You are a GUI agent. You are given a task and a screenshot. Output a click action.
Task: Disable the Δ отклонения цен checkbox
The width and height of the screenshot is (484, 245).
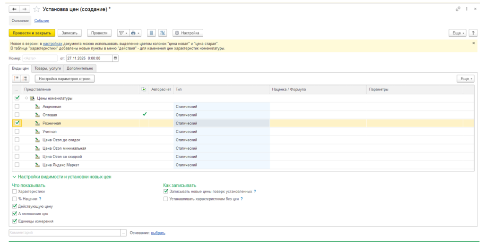point(15,213)
